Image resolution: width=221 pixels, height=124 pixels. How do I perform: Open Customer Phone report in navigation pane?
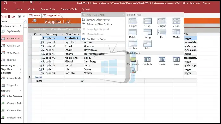click(12, 110)
